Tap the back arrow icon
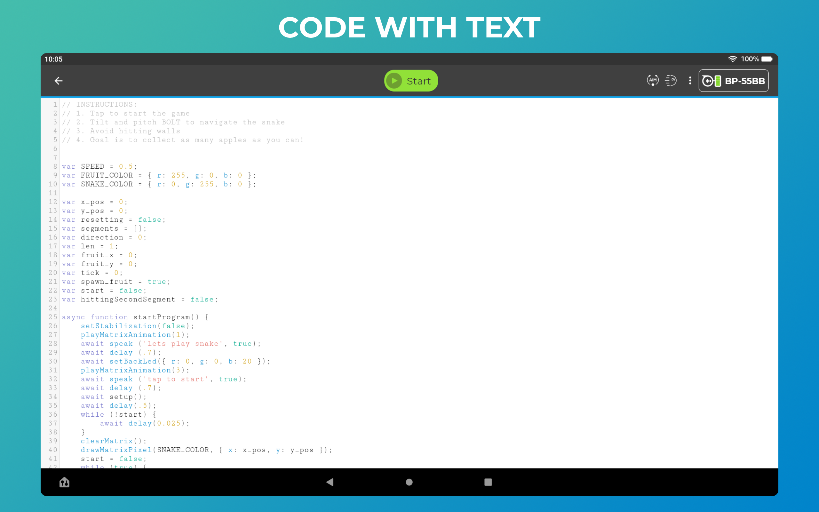The width and height of the screenshot is (819, 512). (59, 81)
